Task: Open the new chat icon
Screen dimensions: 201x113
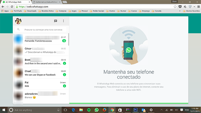Action: tap(56, 21)
